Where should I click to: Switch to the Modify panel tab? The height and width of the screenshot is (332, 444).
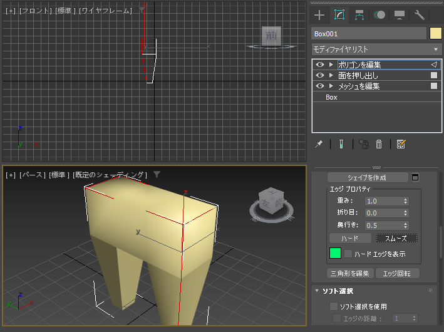tap(339, 15)
